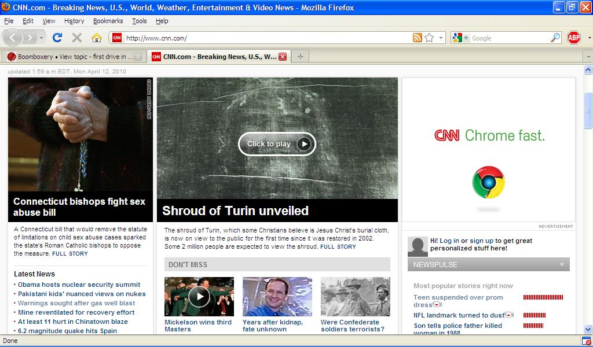593x347 pixels.
Task: Open a new tab with plus button
Action: (x=301, y=57)
